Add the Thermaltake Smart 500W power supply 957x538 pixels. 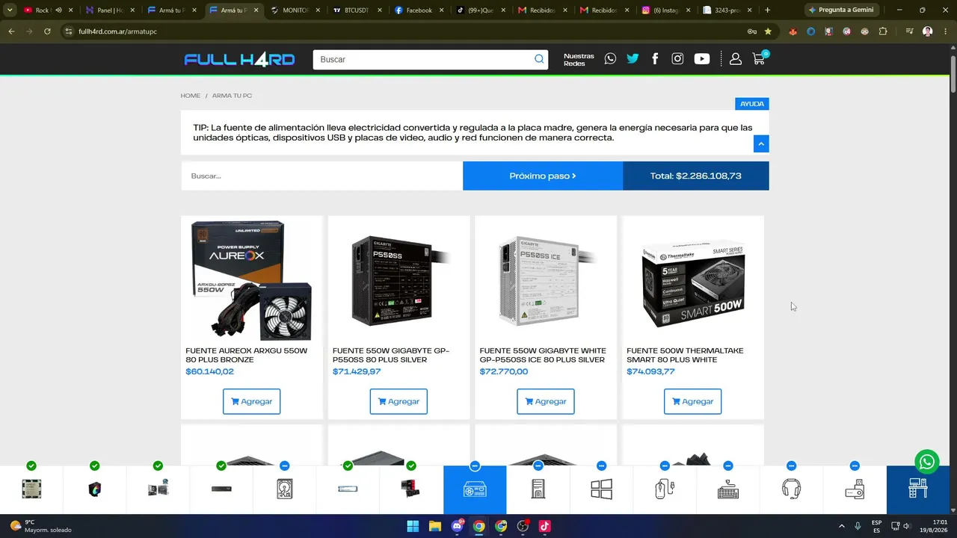coord(692,401)
